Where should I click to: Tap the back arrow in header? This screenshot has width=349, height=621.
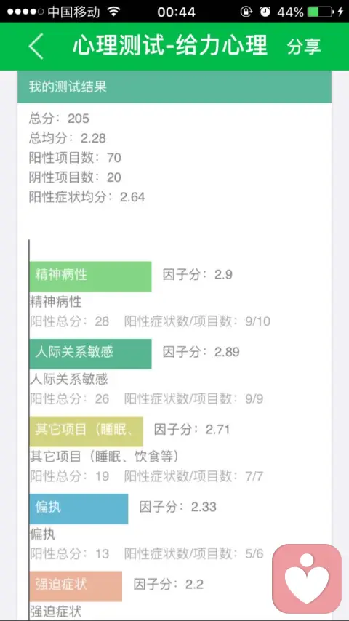[36, 47]
